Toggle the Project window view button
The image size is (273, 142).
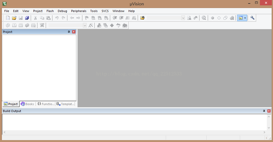241,18
